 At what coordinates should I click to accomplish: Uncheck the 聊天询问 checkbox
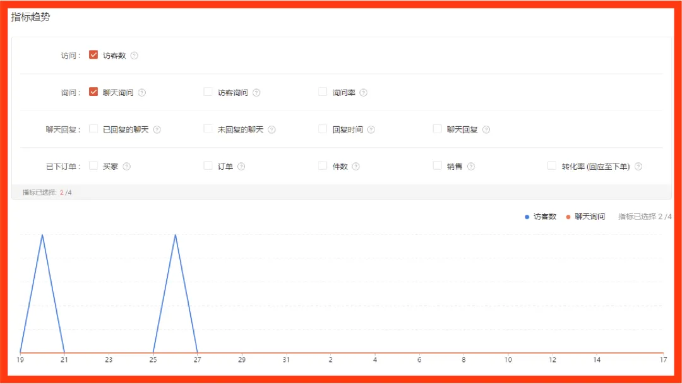coord(93,92)
